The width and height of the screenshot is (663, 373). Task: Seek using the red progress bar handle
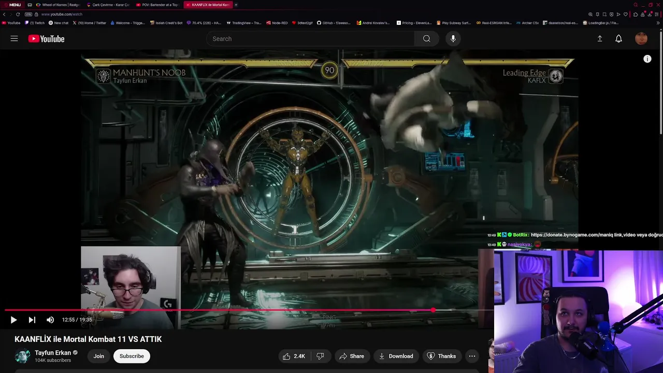tap(433, 310)
